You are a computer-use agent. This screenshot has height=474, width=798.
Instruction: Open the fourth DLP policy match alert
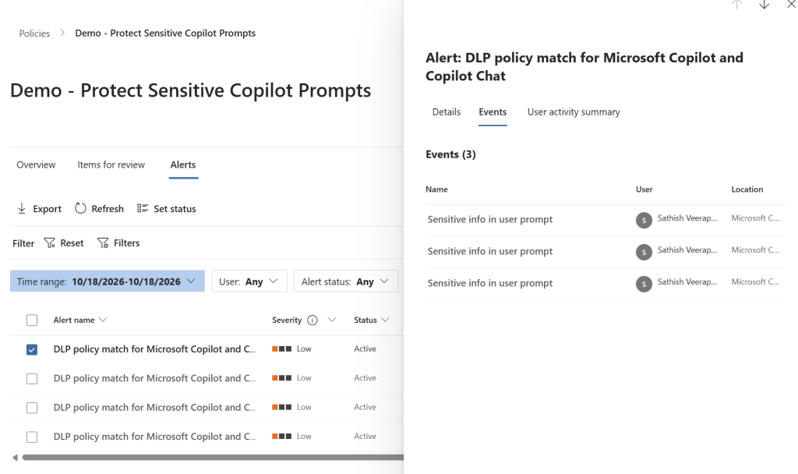click(155, 437)
